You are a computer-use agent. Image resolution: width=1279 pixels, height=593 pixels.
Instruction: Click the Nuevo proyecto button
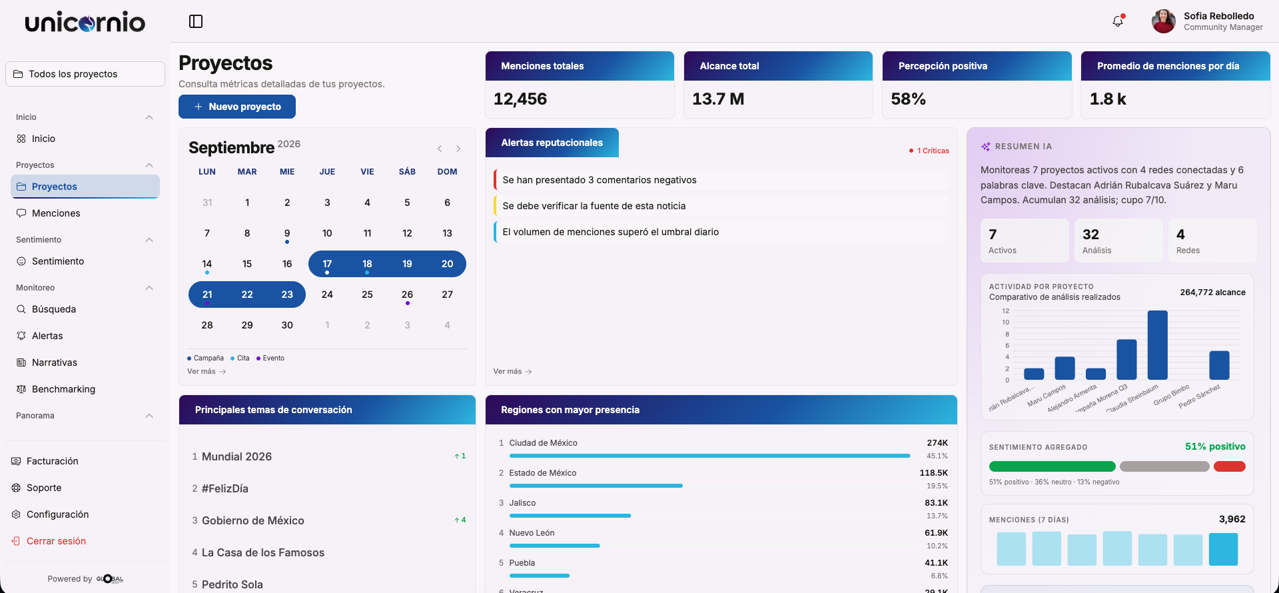pos(237,107)
